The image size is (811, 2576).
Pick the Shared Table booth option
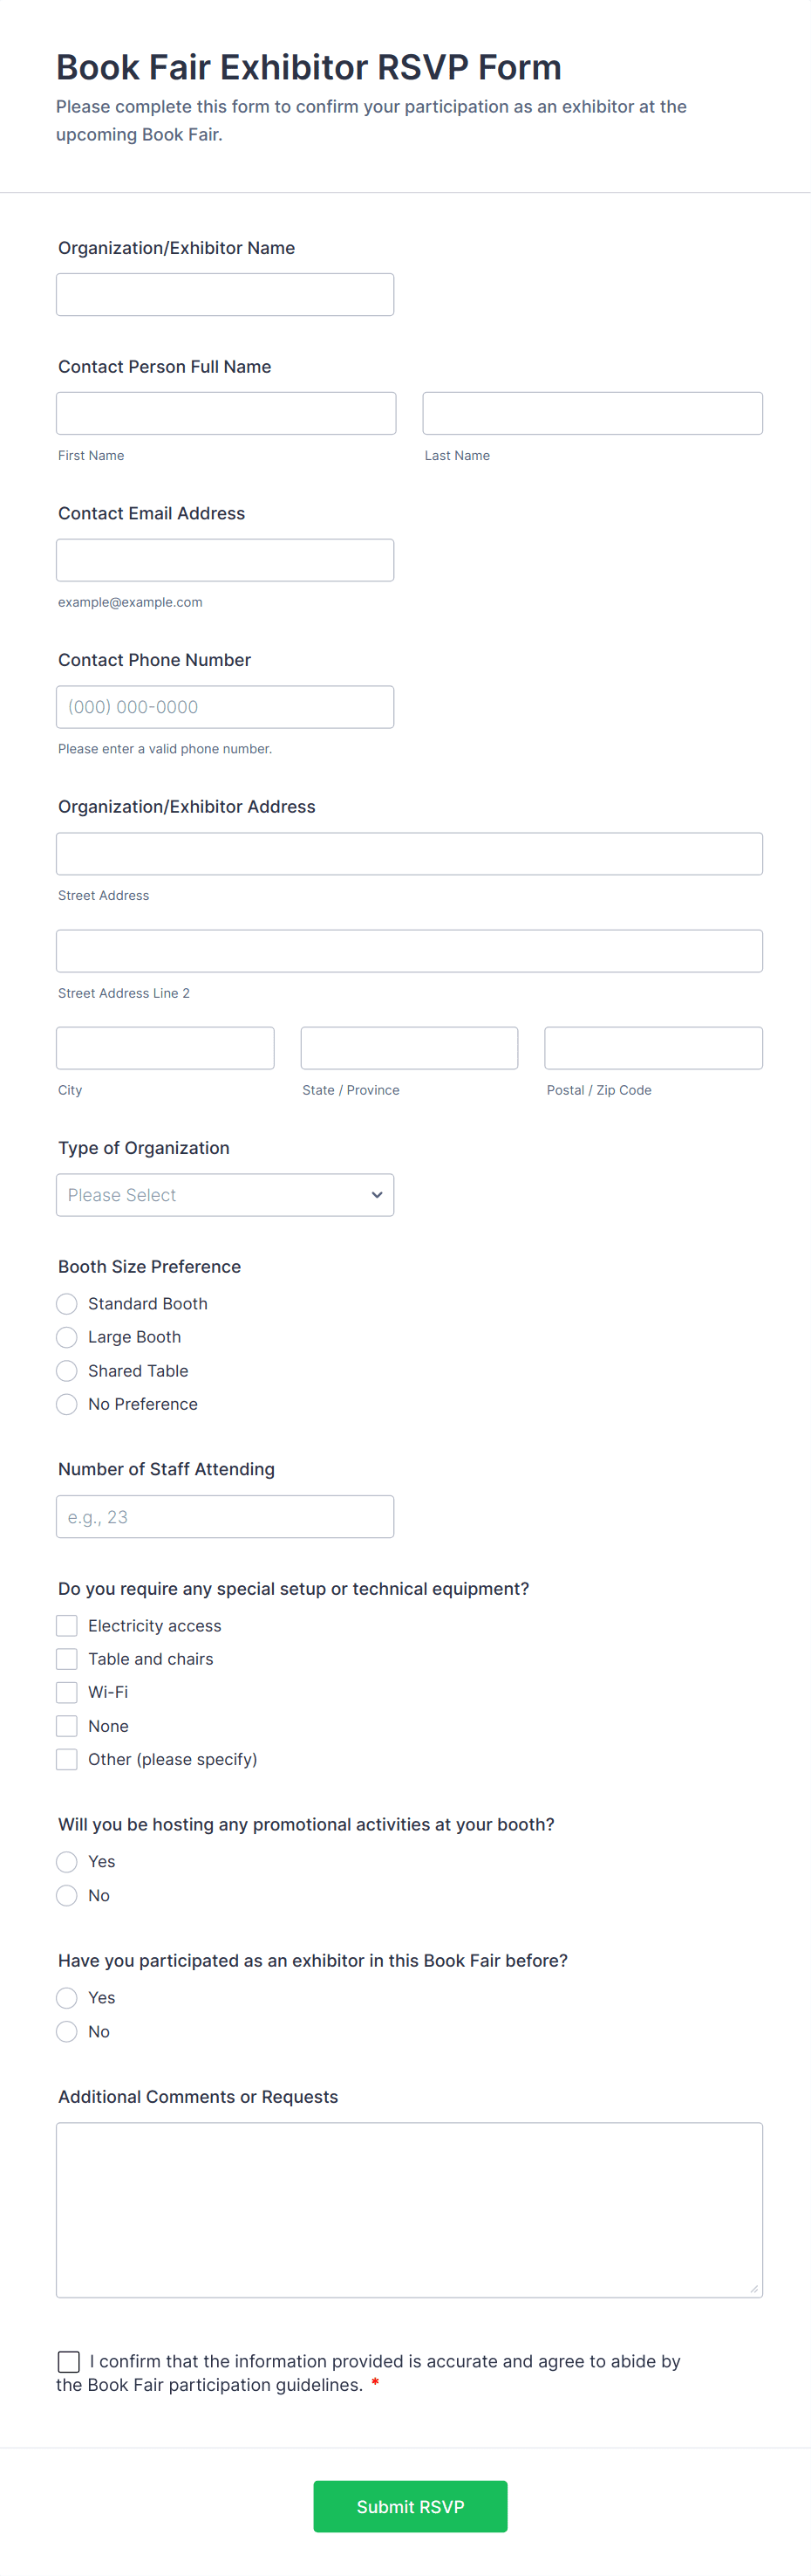[67, 1371]
